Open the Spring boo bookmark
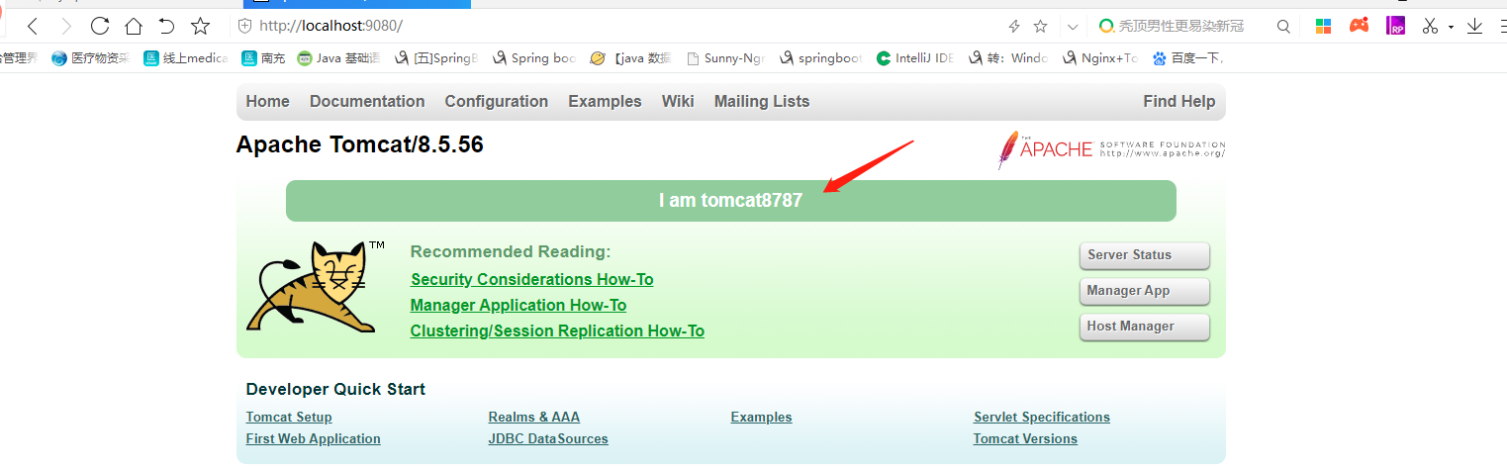This screenshot has height=471, width=1507. pos(533,58)
